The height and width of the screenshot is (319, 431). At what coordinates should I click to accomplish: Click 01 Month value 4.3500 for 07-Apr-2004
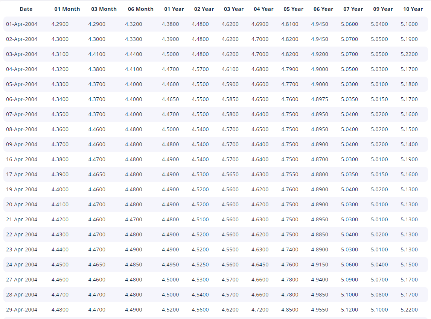(60, 114)
